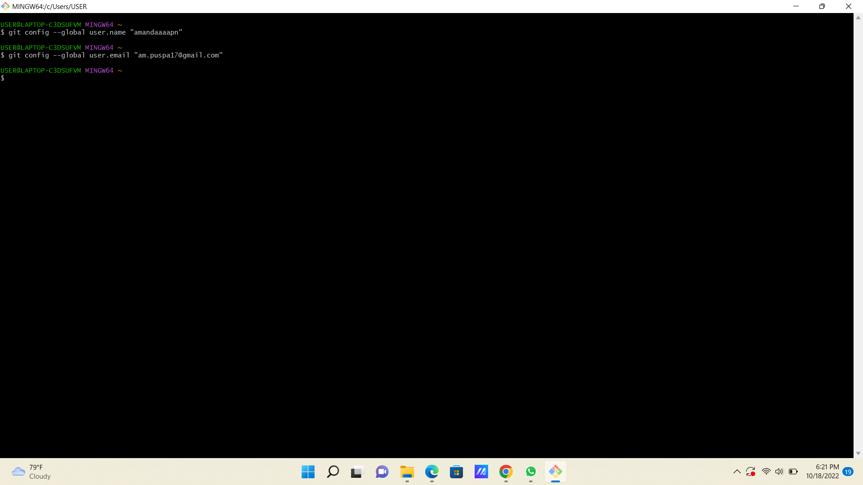Open WhatsApp from the taskbar
This screenshot has height=485, width=863.
pos(531,472)
